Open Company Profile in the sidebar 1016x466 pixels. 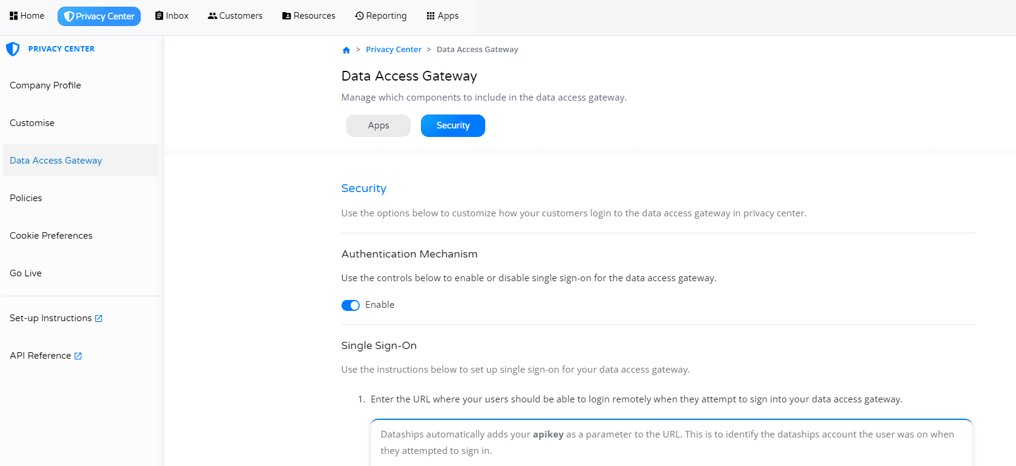pyautogui.click(x=45, y=85)
